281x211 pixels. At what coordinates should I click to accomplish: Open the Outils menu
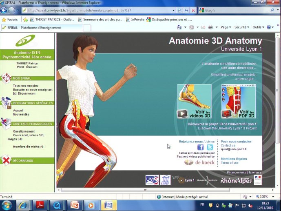(x=258, y=27)
